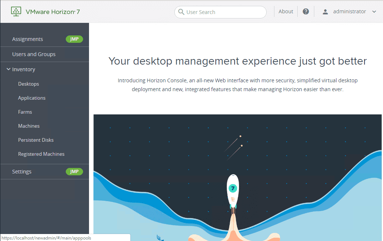383x241 pixels.
Task: Open the administrator account dropdown arrow
Action: pyautogui.click(x=373, y=11)
